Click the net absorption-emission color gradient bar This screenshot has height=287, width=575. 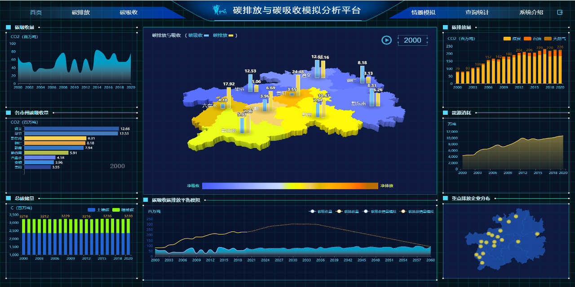(290, 186)
